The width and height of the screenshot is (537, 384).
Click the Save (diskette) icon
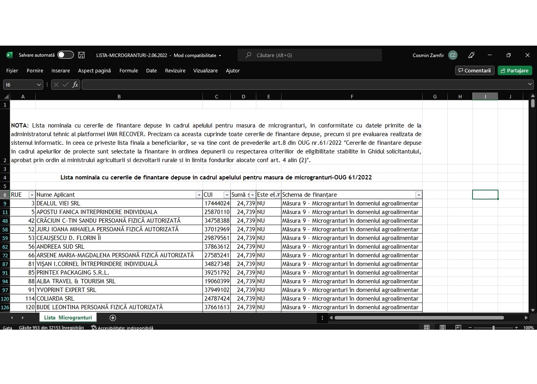point(81,55)
